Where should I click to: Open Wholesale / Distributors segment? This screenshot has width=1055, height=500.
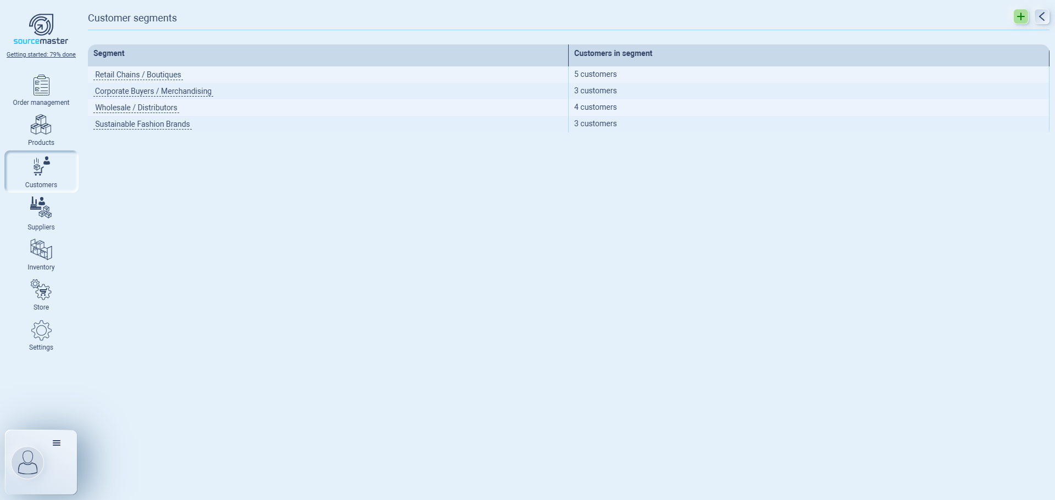(x=136, y=108)
